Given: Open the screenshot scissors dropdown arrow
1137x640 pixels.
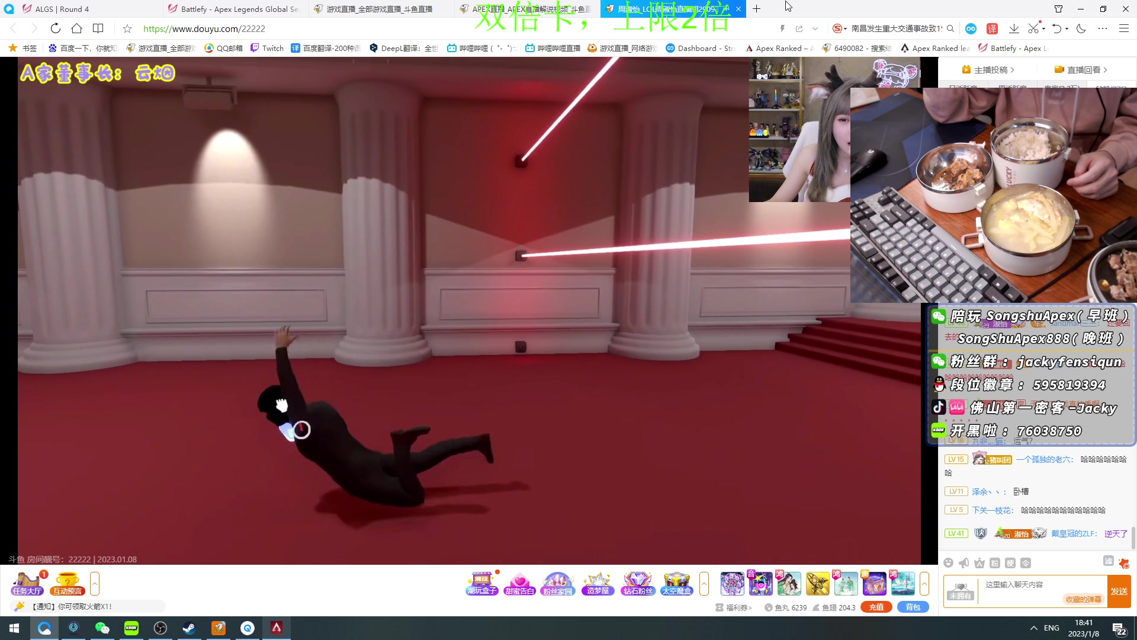Looking at the screenshot, I should (x=1043, y=28).
